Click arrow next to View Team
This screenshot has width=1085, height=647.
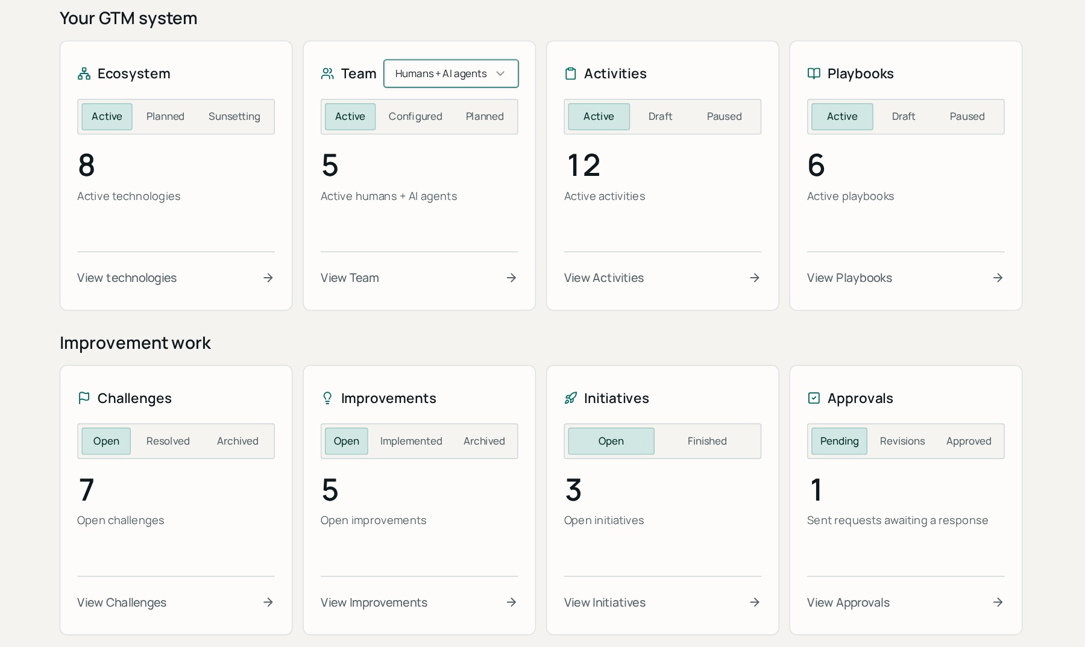pos(512,278)
